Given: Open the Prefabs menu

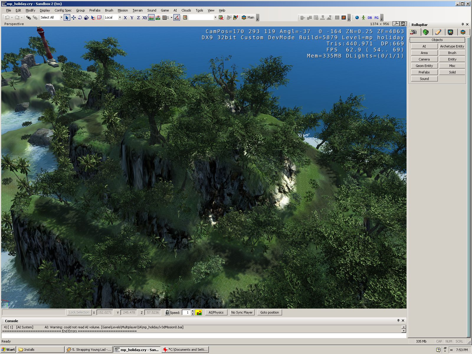Looking at the screenshot, I should 95,10.
